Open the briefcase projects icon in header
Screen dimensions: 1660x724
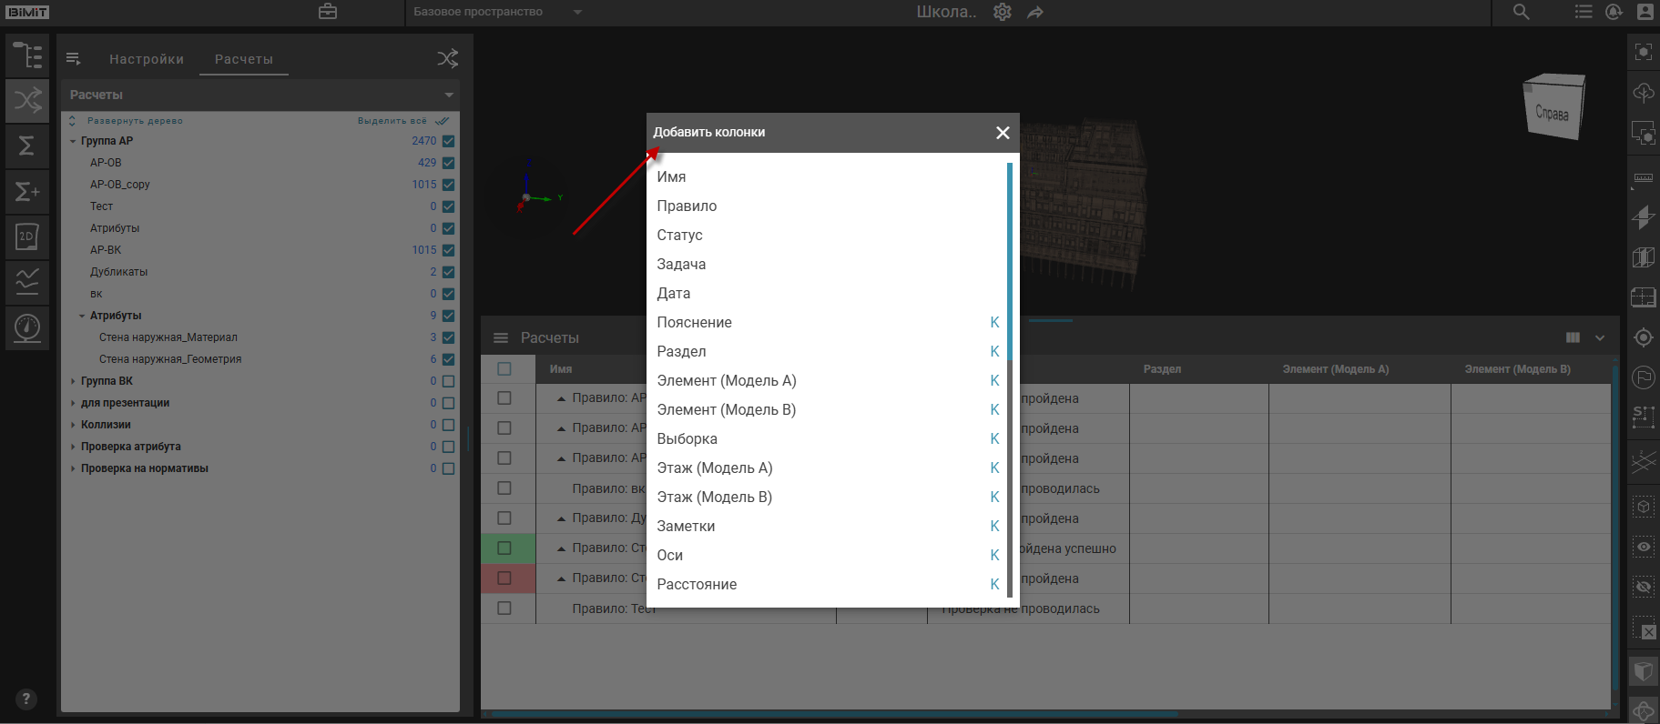pos(328,12)
